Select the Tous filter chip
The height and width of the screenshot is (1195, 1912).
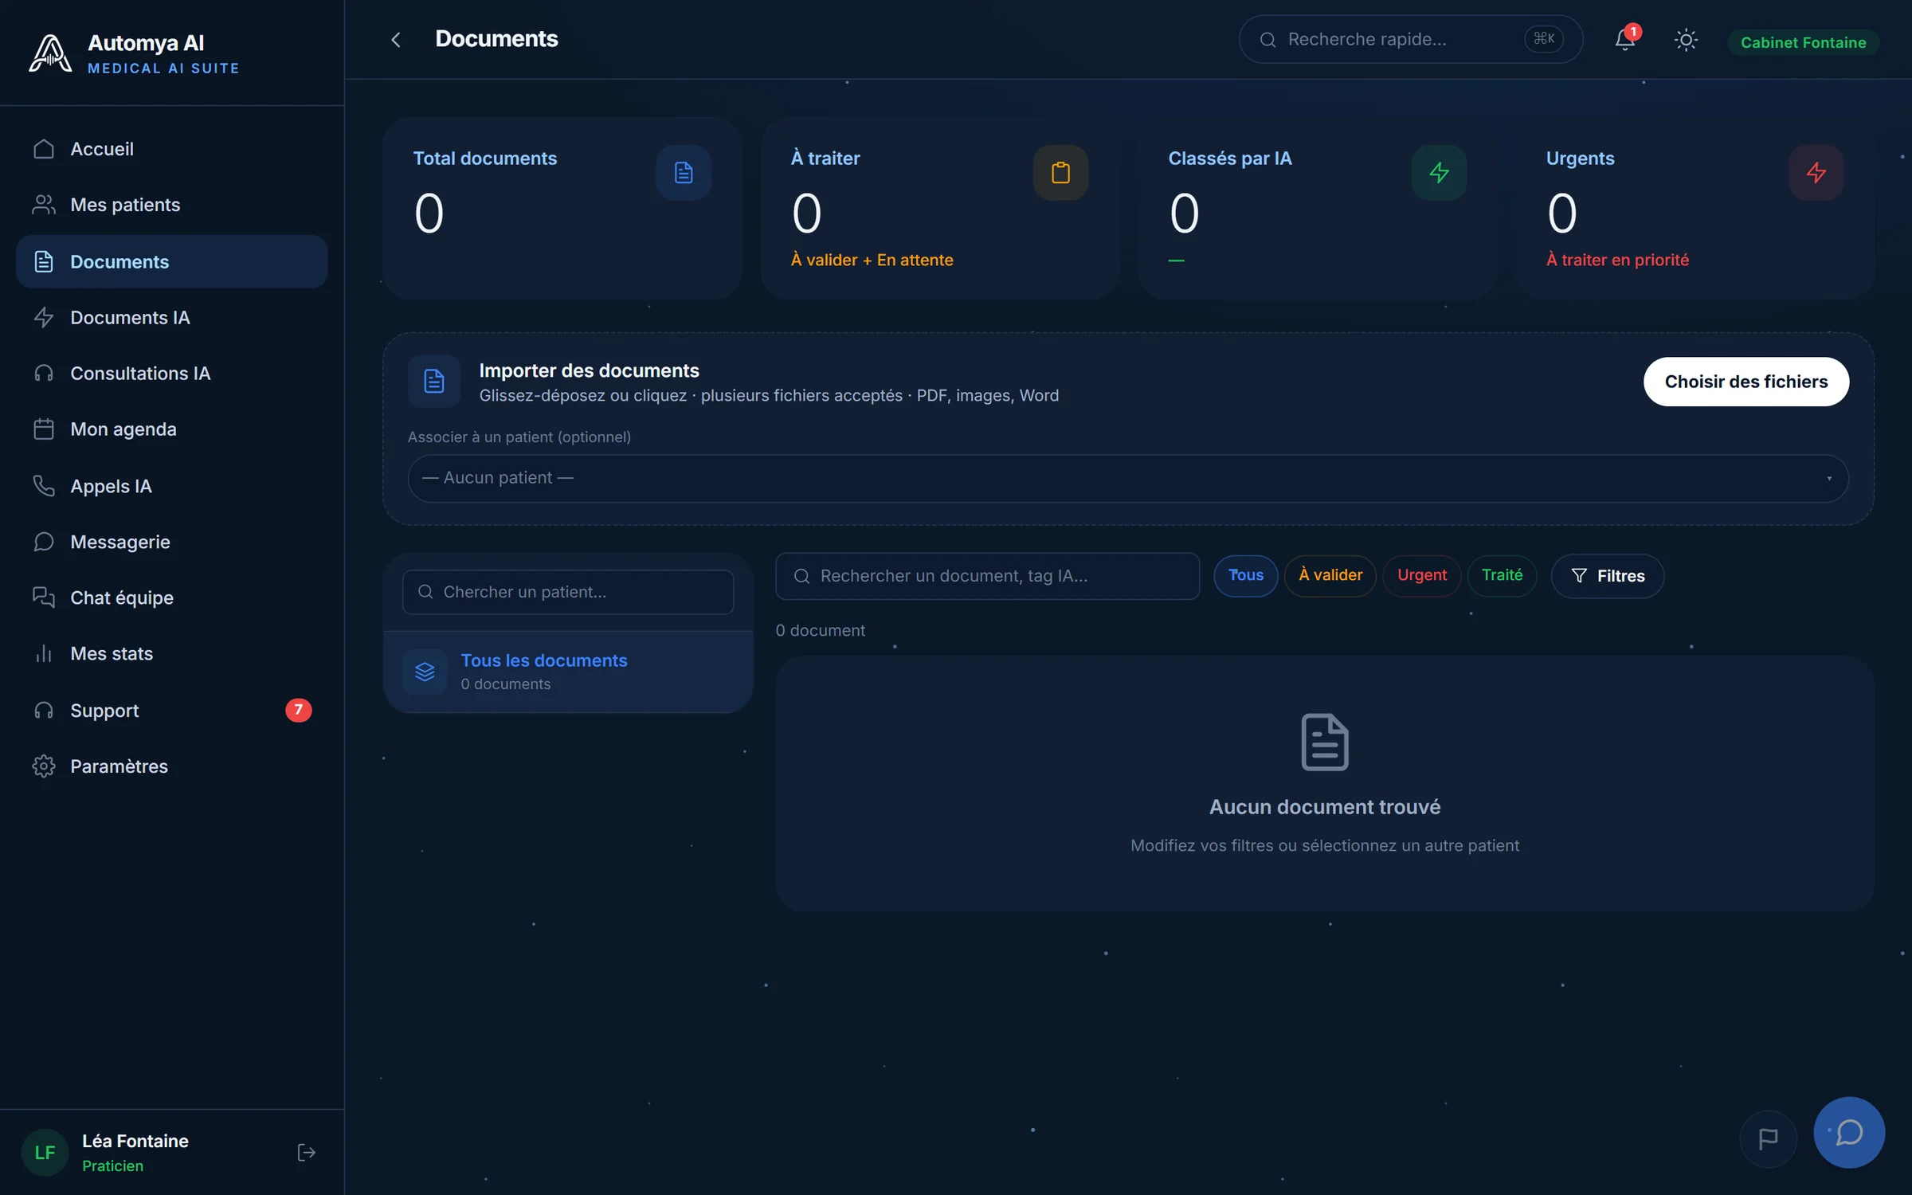coord(1245,575)
